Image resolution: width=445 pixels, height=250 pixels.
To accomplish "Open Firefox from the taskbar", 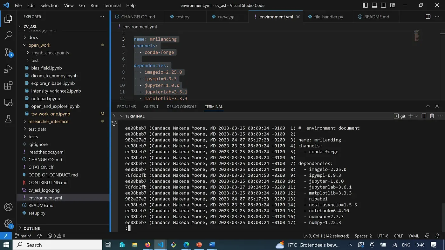I will (x=147, y=245).
